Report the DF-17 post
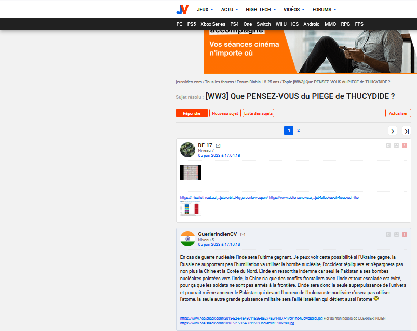Viewport: 417px width, 331px height. click(405, 145)
